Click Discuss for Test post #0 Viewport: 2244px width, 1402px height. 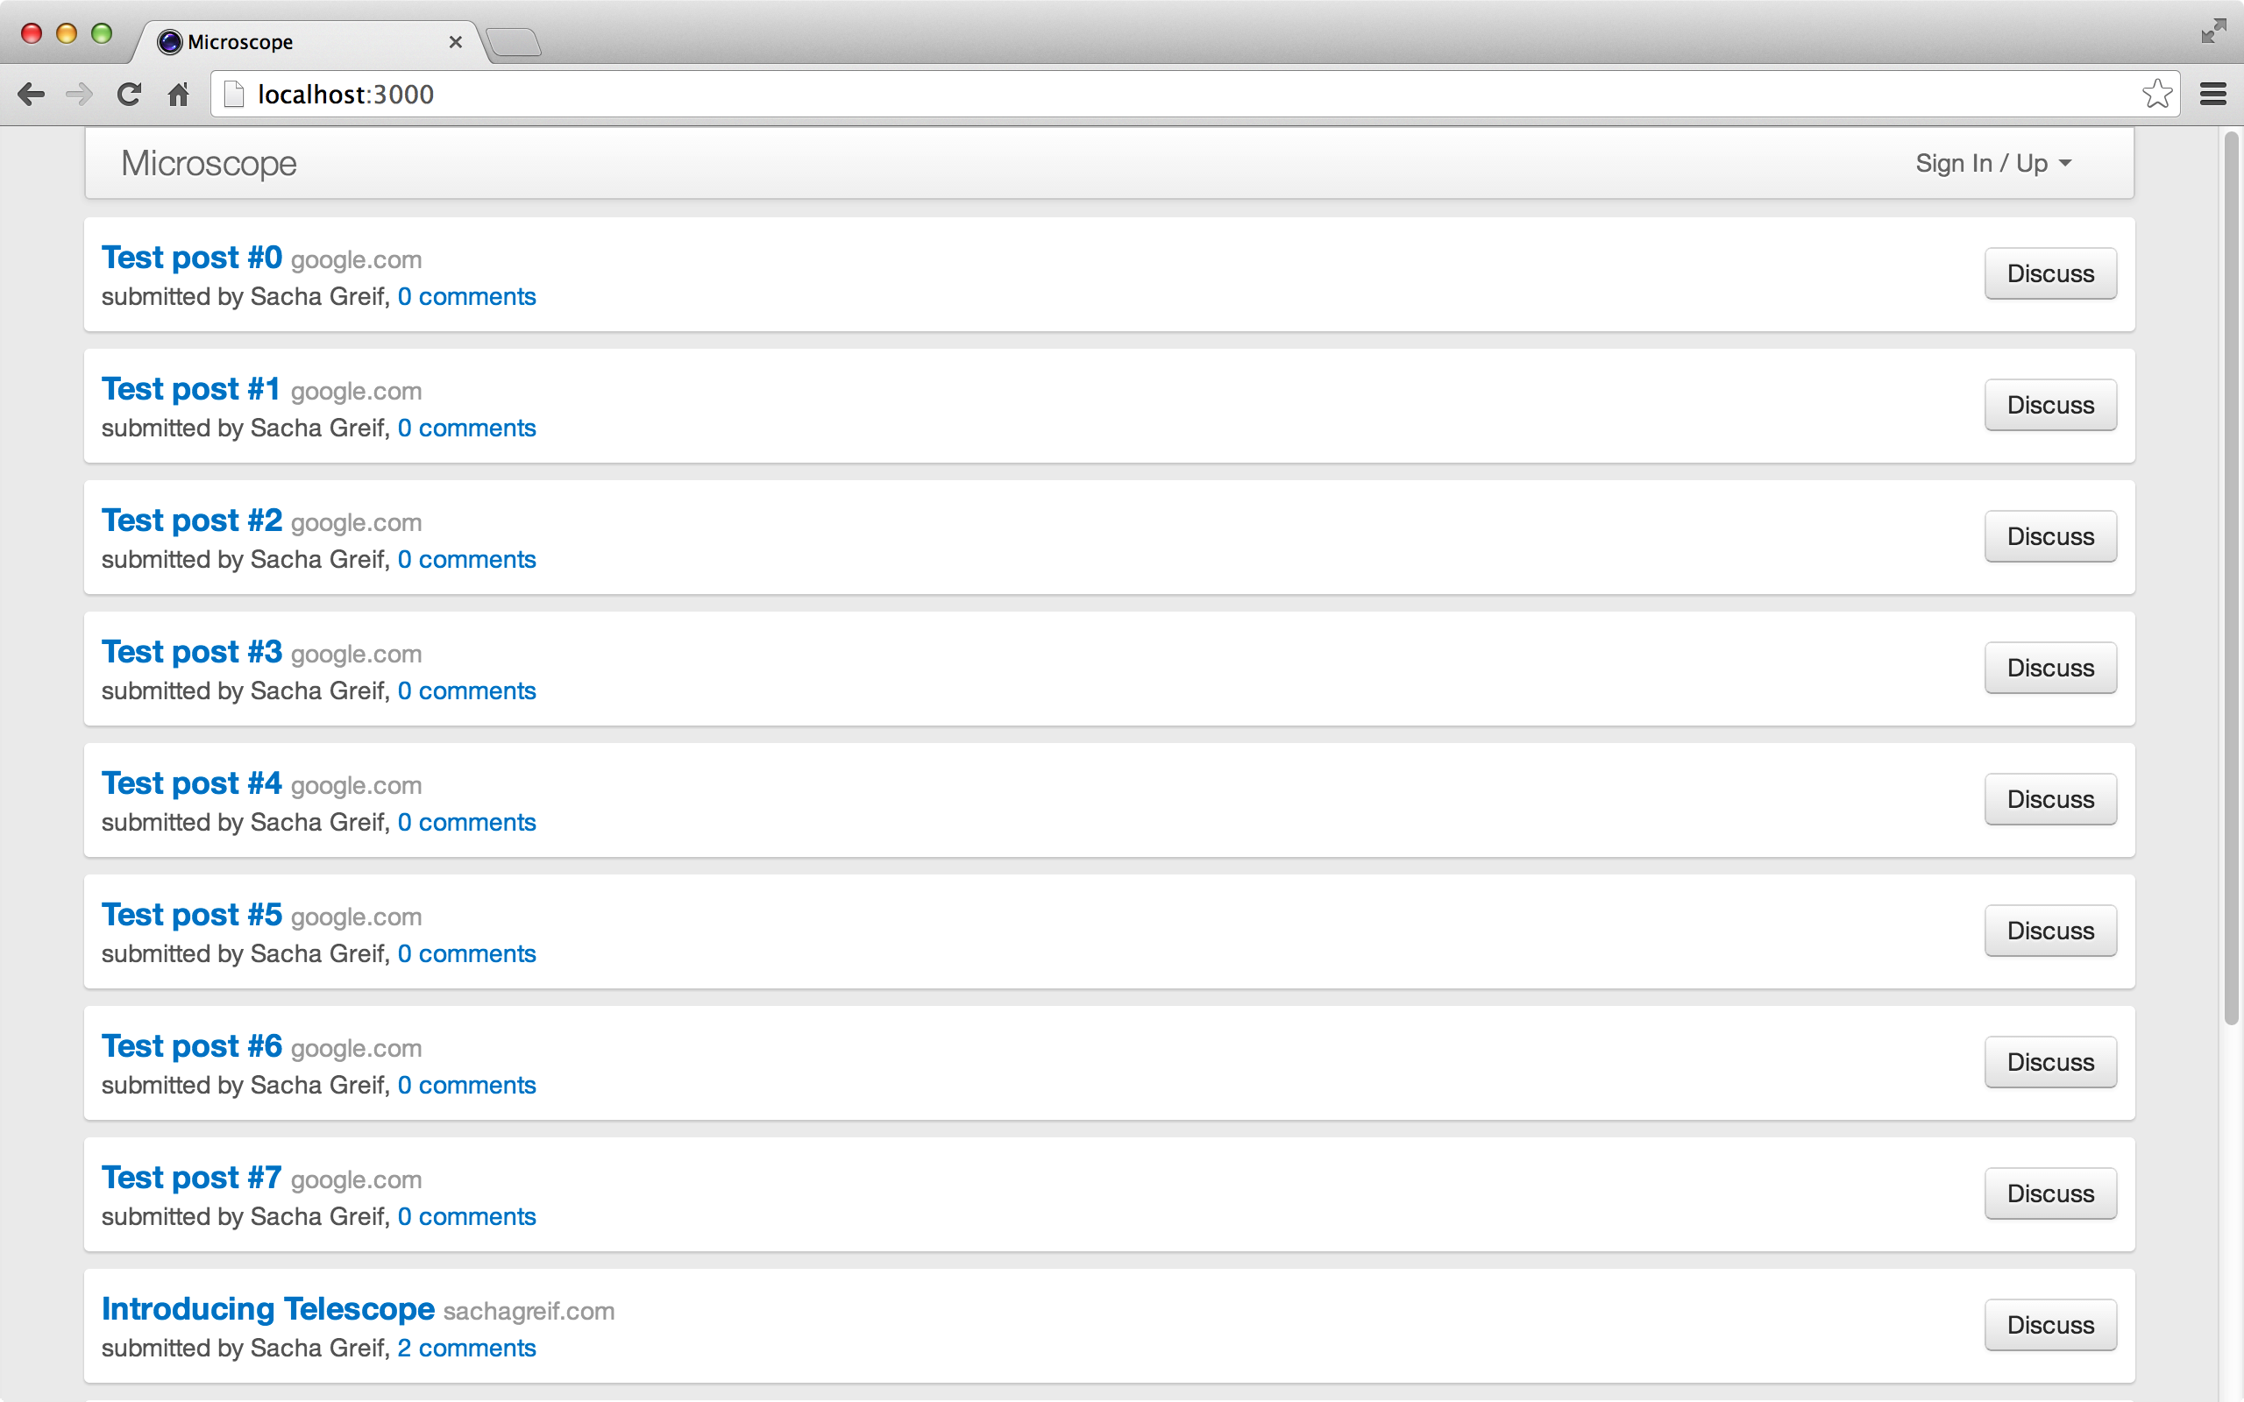click(2050, 273)
